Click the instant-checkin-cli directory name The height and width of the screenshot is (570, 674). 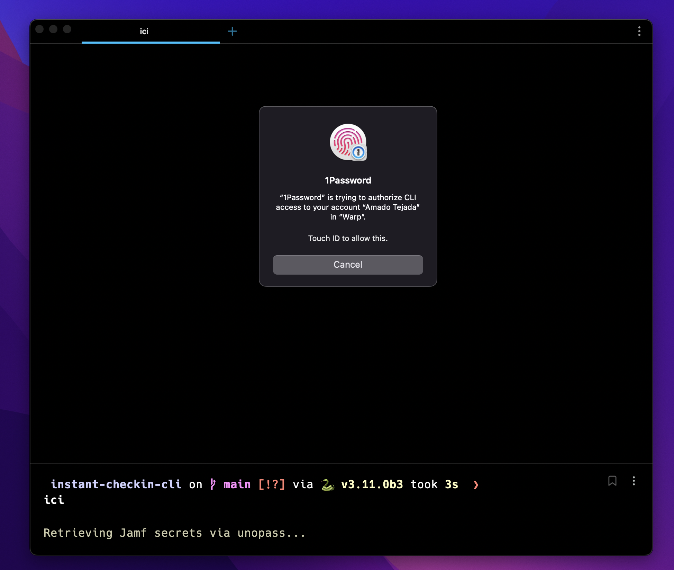tap(116, 484)
